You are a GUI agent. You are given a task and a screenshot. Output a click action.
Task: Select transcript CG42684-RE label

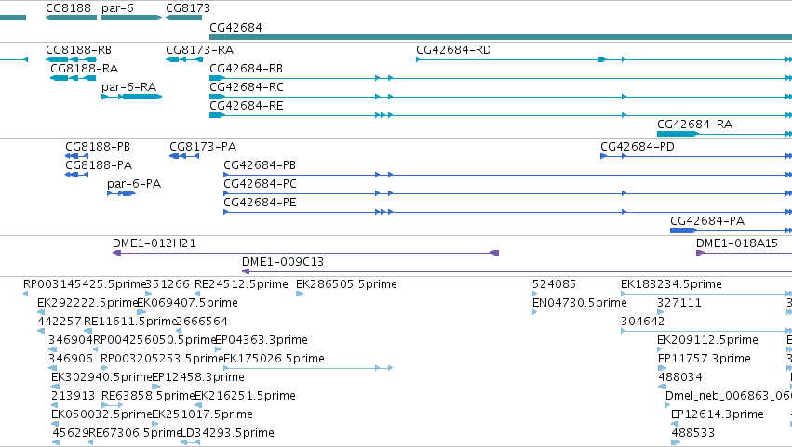coord(247,105)
